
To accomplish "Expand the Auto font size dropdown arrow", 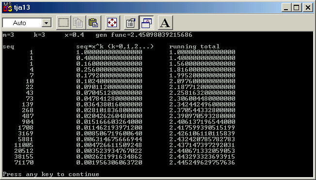I will pos(47,23).
